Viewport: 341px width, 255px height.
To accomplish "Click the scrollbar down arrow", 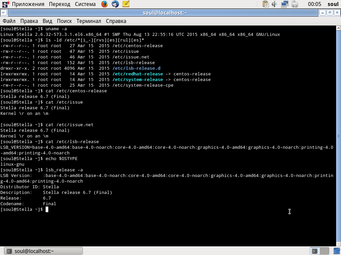I will (338, 244).
